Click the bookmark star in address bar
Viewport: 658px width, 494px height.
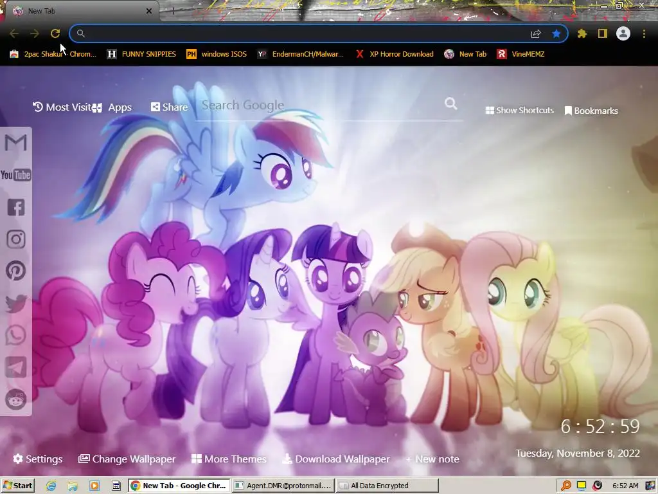556,33
